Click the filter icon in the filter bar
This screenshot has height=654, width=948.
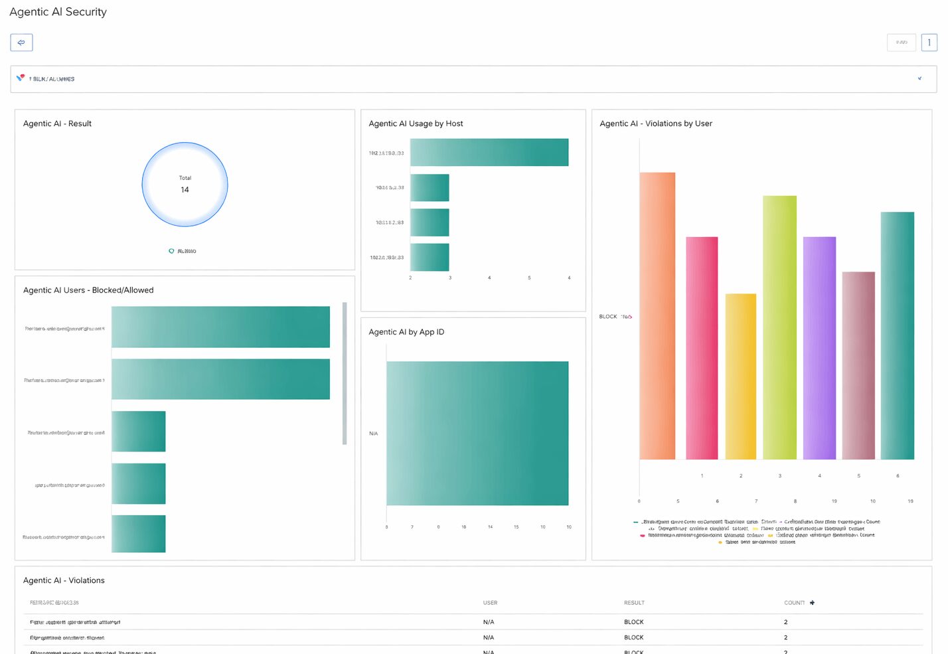point(20,78)
